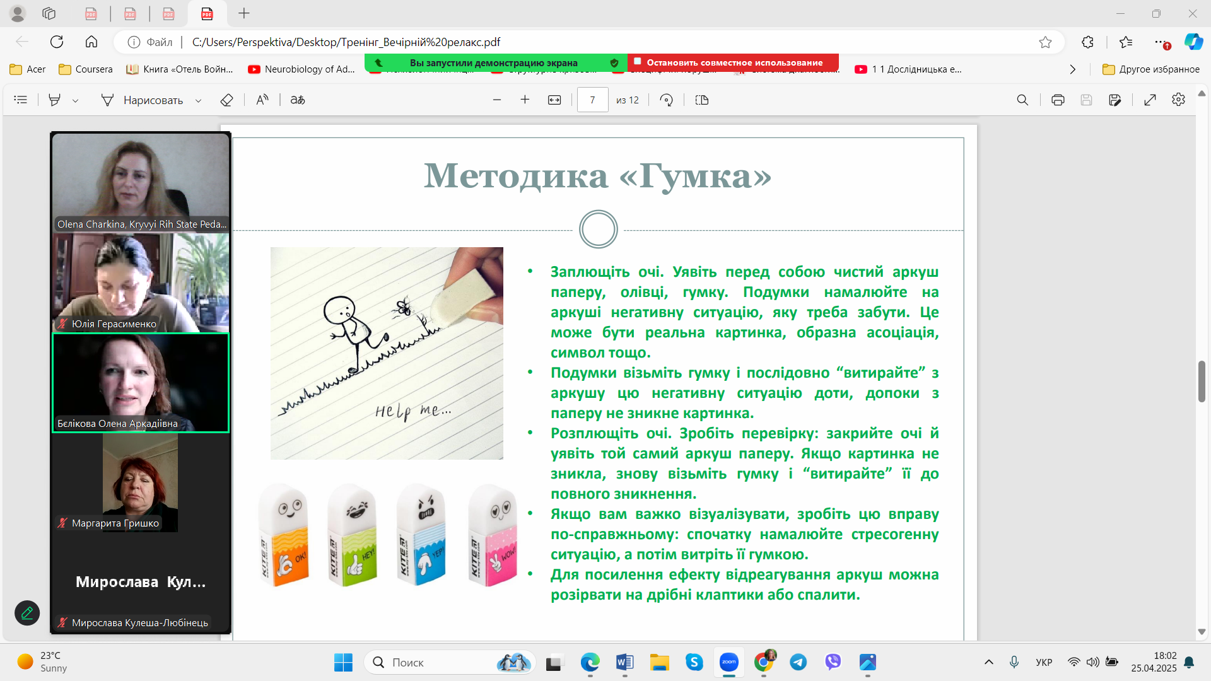Stop screen sharing with the red button

[x=733, y=62]
